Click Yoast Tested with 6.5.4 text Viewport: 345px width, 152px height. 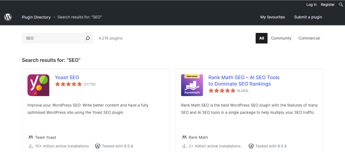pyautogui.click(x=117, y=146)
